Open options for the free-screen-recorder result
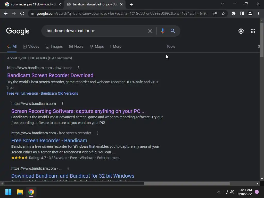This screenshot has height=198, width=264. [98, 133]
